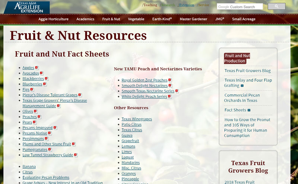This screenshot has width=298, height=184.
Task: Open the Guava resource link
Action: click(x=127, y=135)
